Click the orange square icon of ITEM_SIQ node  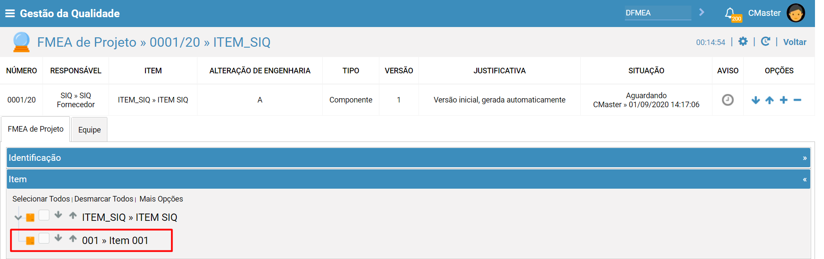(x=30, y=217)
